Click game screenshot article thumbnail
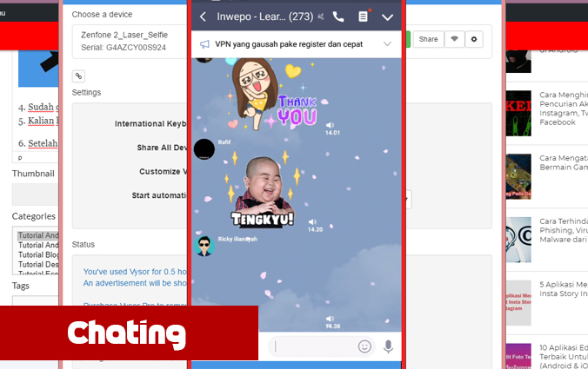 518,176
